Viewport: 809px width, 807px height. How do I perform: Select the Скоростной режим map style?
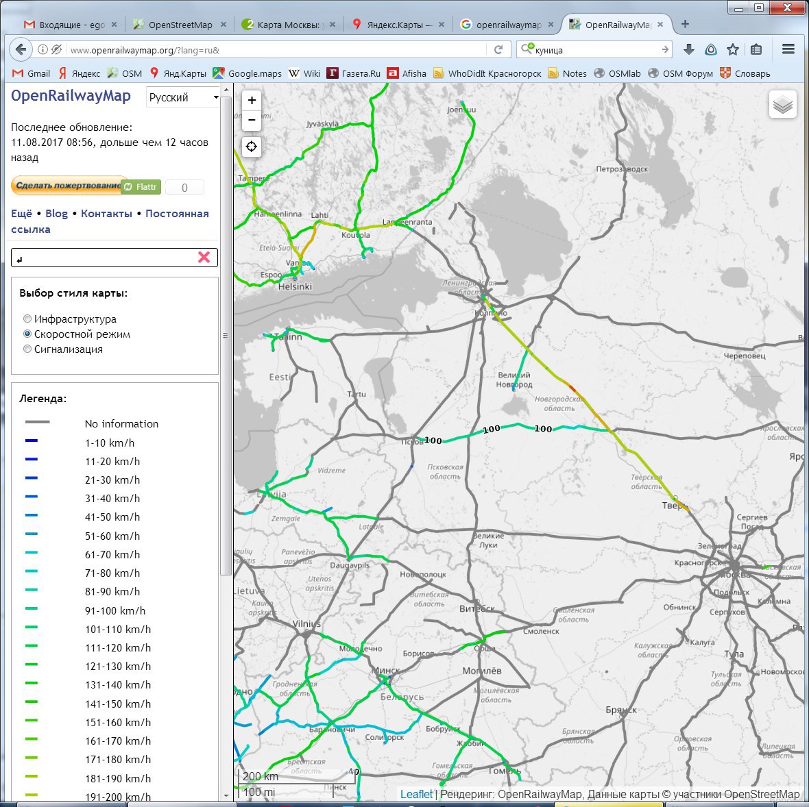point(27,334)
